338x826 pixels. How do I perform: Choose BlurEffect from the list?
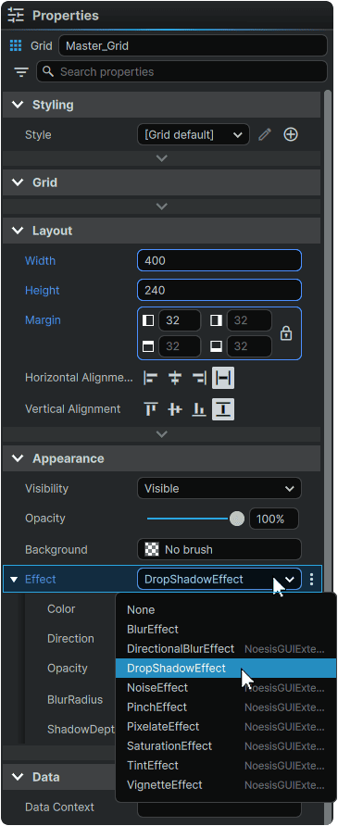(x=226, y=630)
